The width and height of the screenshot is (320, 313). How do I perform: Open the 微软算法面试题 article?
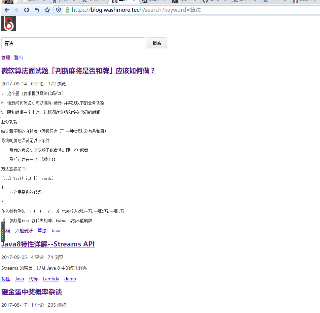[78, 71]
